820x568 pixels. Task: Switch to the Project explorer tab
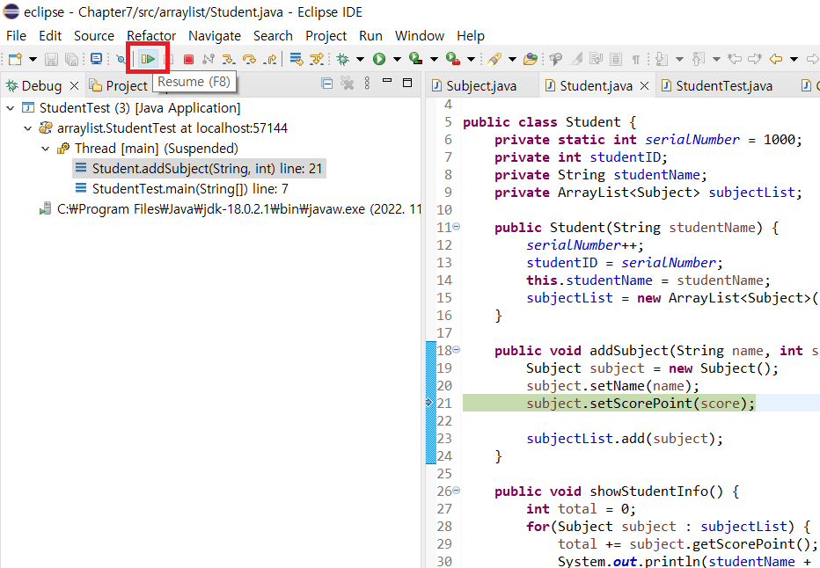pos(119,85)
